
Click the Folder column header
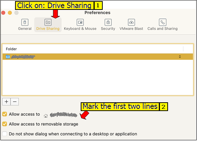coord(11,49)
